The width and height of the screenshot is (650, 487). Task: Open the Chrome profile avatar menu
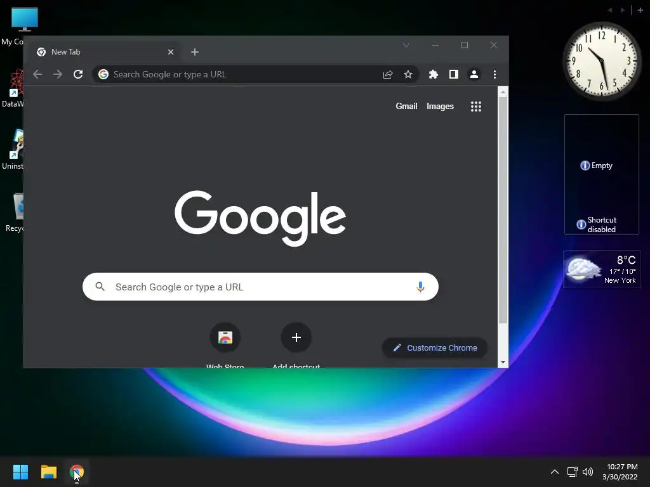pos(474,74)
